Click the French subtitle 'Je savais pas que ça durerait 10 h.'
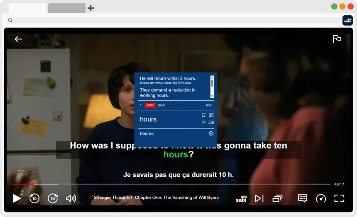 (x=178, y=175)
